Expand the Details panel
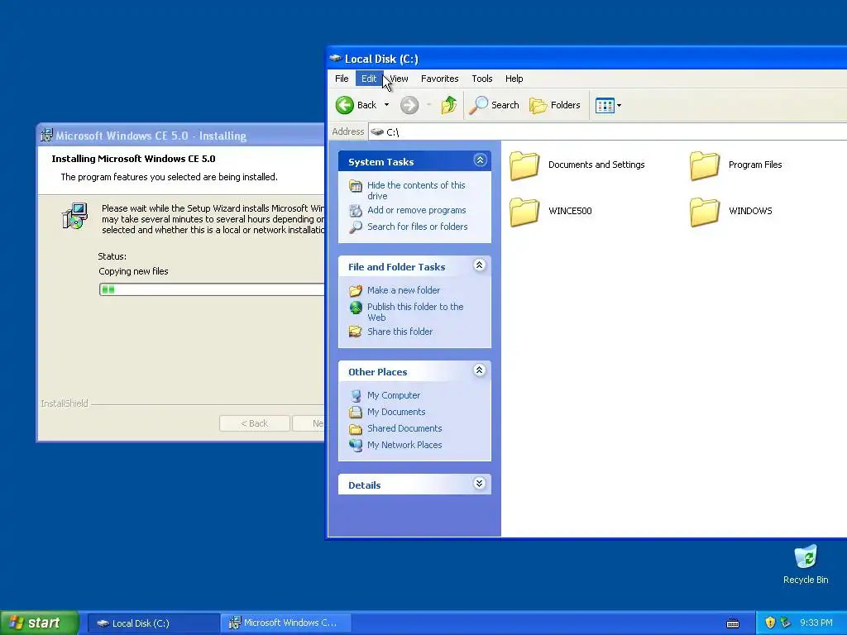Image resolution: width=847 pixels, height=635 pixels. (x=480, y=483)
